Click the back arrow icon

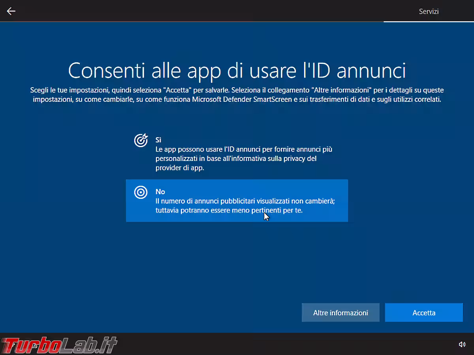pos(11,11)
